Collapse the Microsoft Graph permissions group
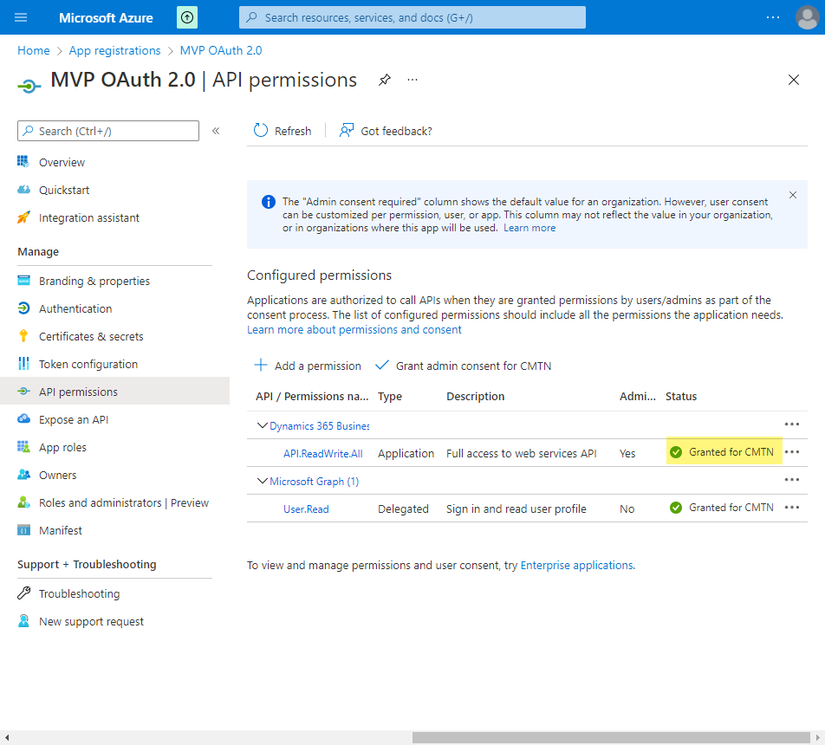 click(262, 481)
